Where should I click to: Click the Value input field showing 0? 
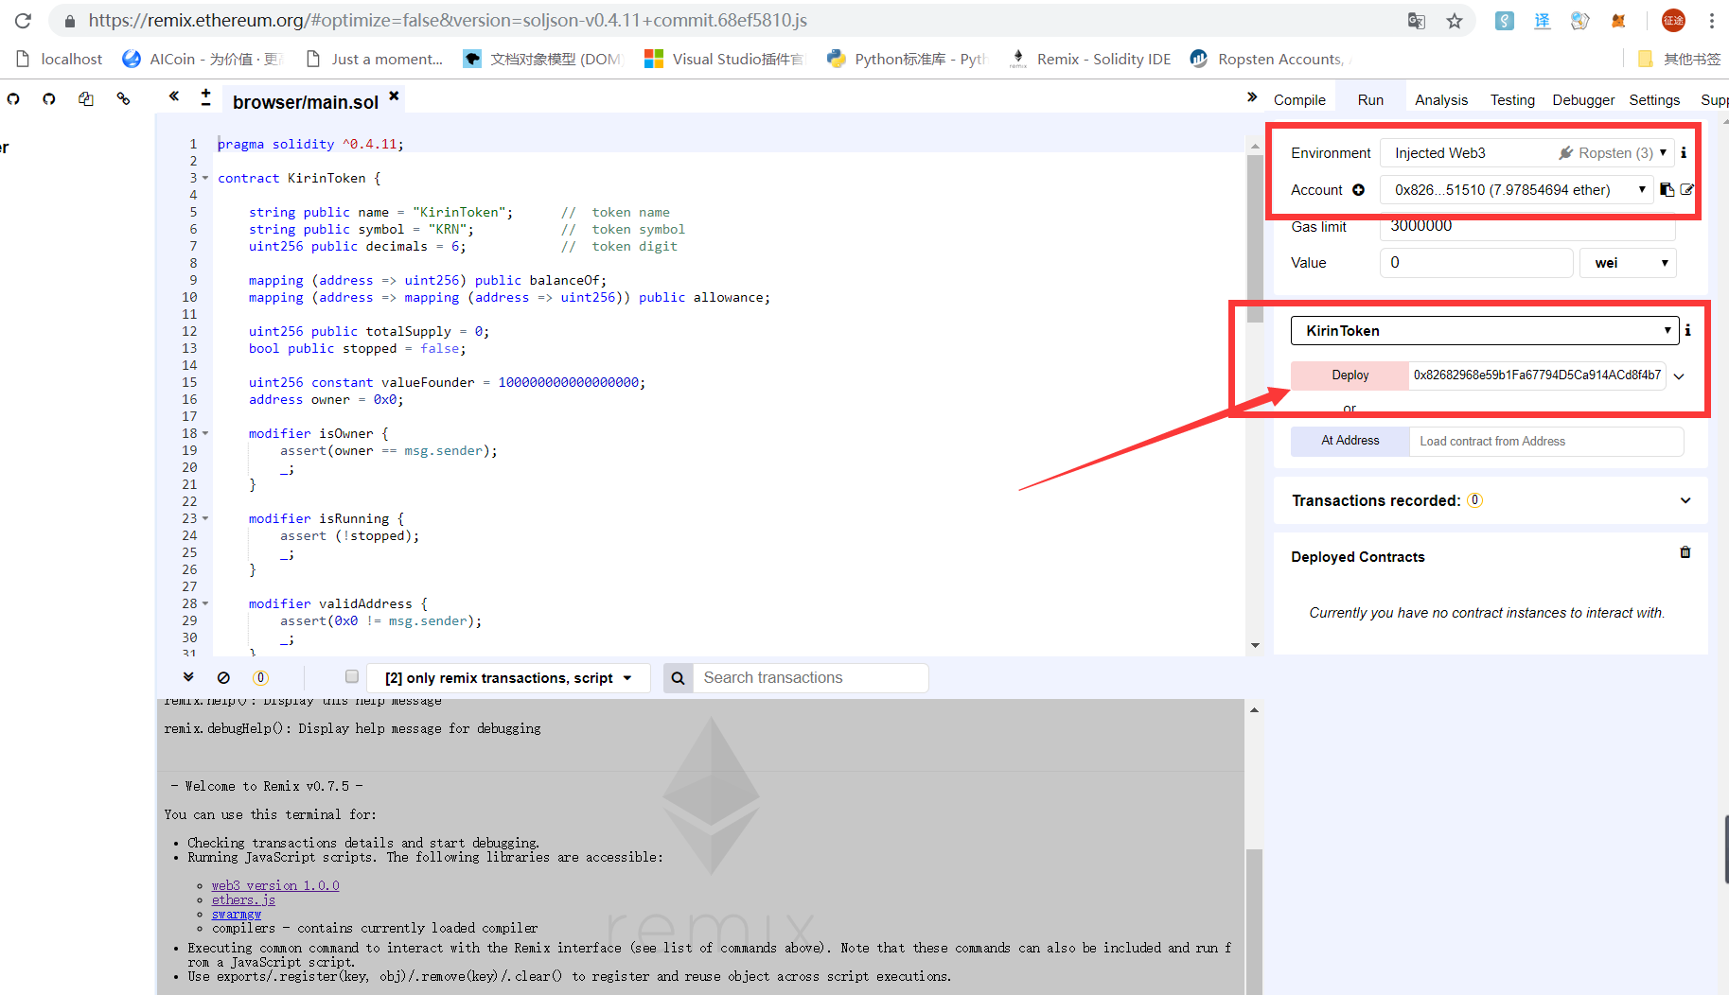pyautogui.click(x=1476, y=263)
